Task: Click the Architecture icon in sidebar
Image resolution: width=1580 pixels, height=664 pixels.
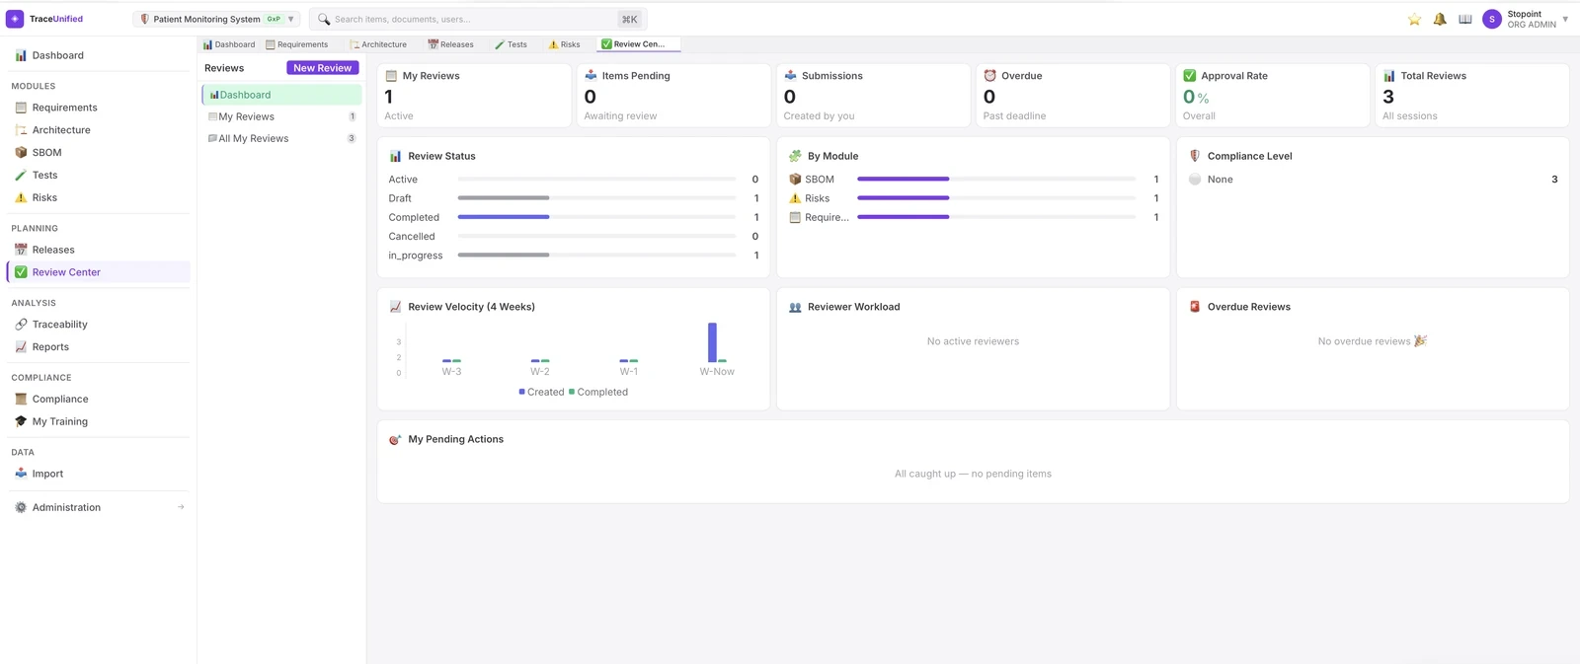Action: pos(21,130)
